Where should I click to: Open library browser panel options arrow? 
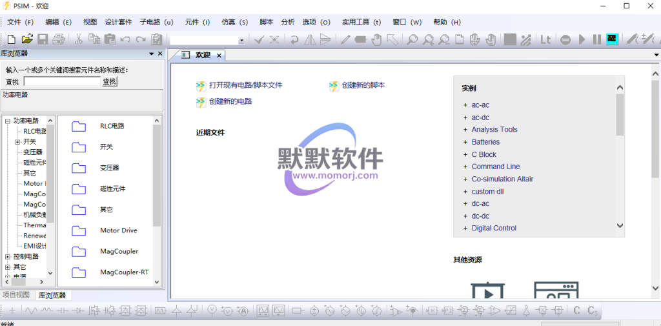click(151, 54)
